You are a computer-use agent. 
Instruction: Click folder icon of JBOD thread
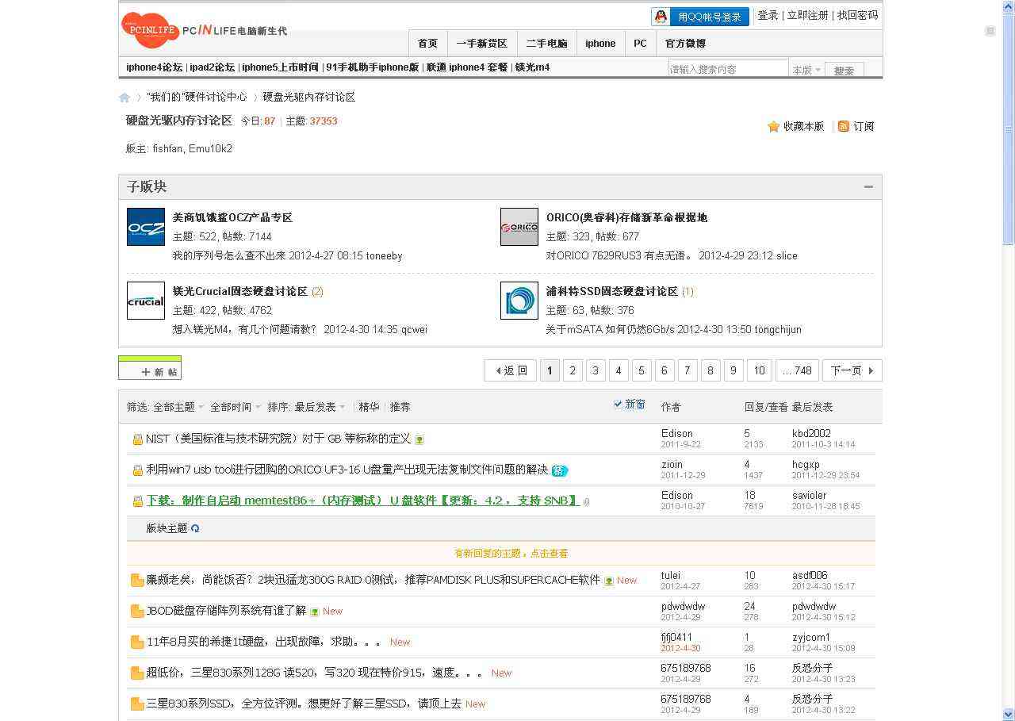137,612
